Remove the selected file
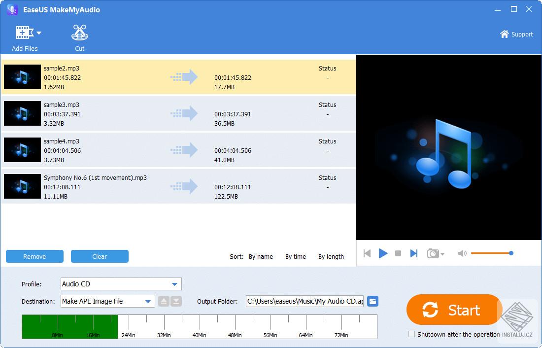Image resolution: width=542 pixels, height=348 pixels. (34, 256)
